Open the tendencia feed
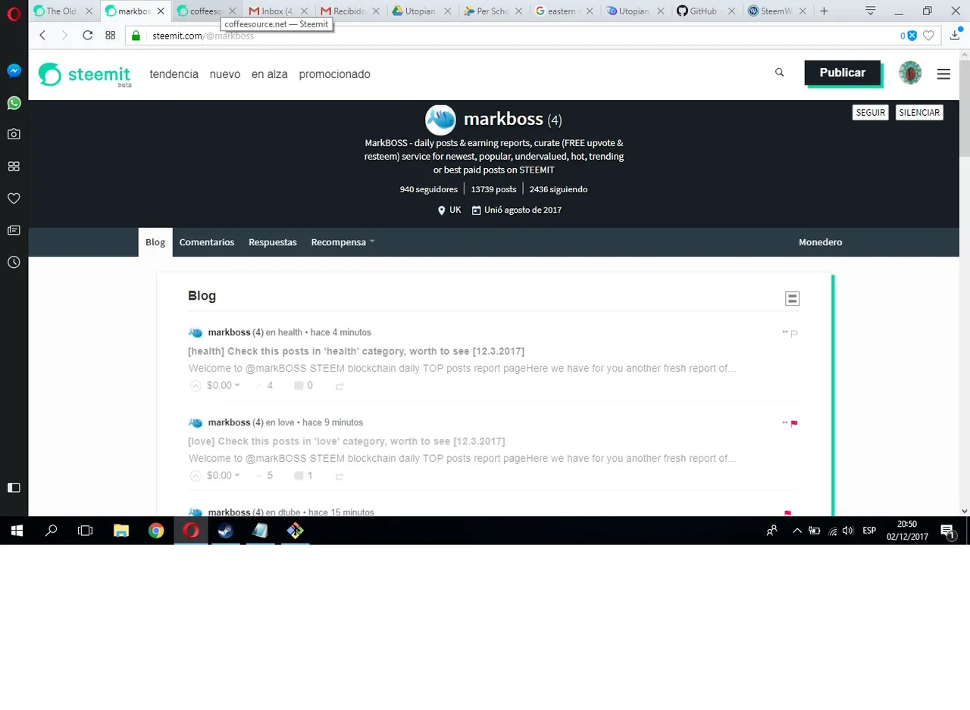The height and width of the screenshot is (710, 970). coord(174,74)
